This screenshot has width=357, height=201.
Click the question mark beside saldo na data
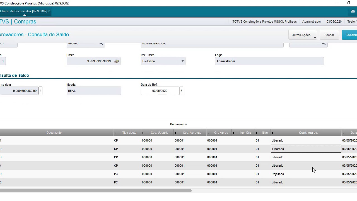coord(40,91)
